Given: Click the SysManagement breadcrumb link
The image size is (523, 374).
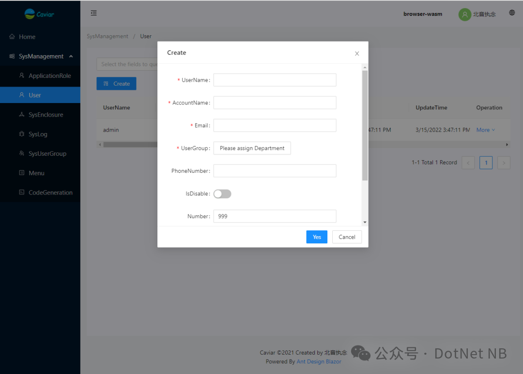Looking at the screenshot, I should [108, 36].
